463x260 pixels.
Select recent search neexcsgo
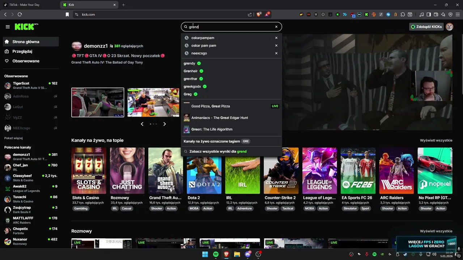(x=199, y=53)
